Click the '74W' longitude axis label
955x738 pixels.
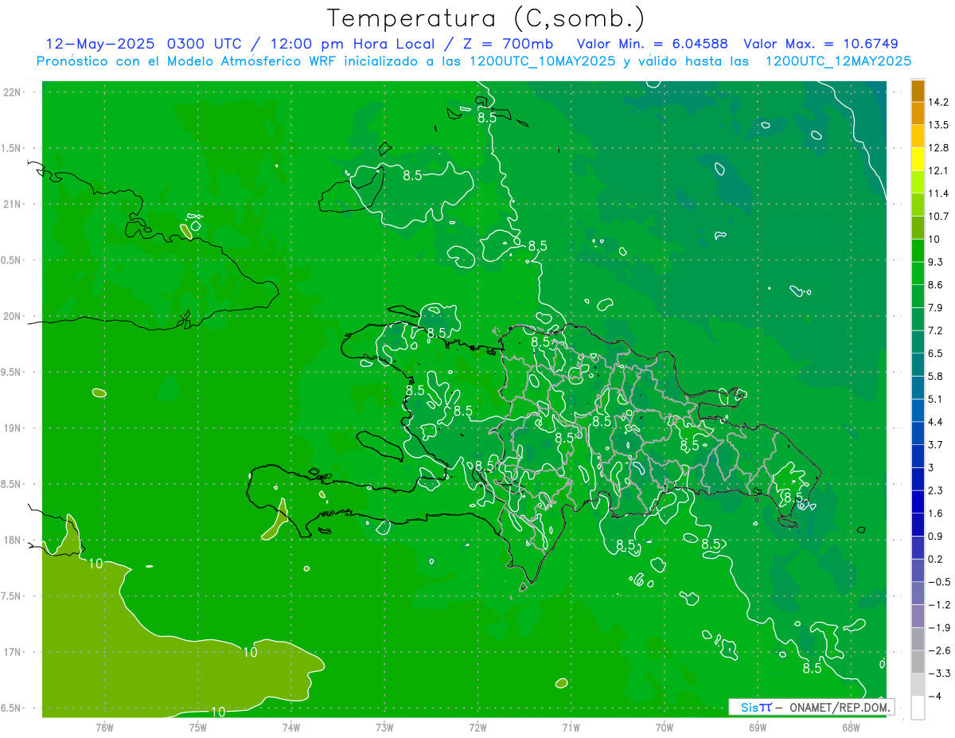[291, 727]
